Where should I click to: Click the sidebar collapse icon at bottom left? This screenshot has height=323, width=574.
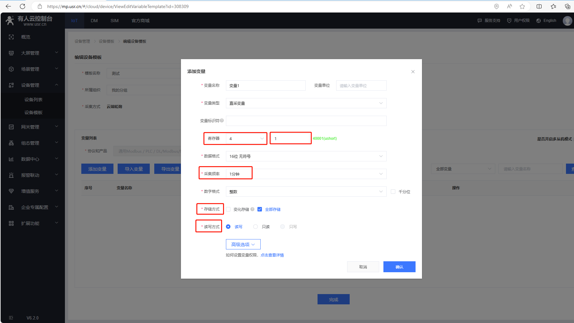coord(11,318)
